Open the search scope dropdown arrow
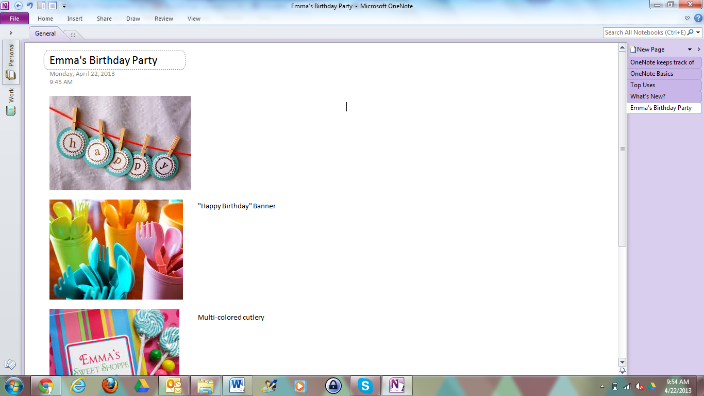The height and width of the screenshot is (396, 704). [x=699, y=32]
